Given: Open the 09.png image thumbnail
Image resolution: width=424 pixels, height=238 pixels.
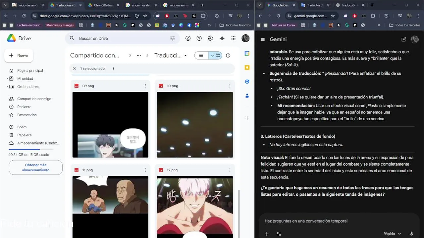Looking at the screenshot, I should [x=110, y=125].
